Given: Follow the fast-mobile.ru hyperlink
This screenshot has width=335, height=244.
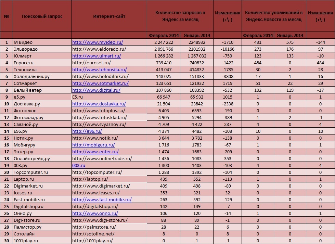Looking at the screenshot, I should pos(102,200).
